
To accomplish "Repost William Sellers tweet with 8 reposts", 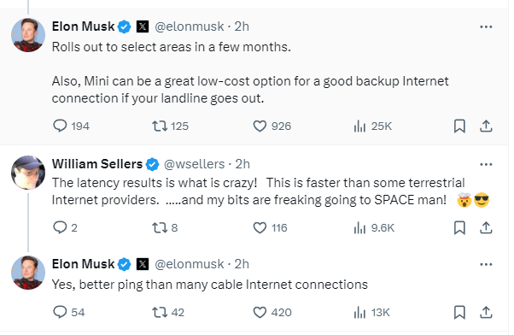I will point(165,227).
